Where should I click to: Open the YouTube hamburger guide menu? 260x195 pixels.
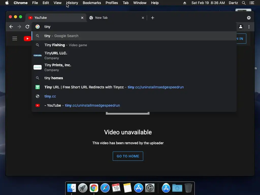pos(15,39)
